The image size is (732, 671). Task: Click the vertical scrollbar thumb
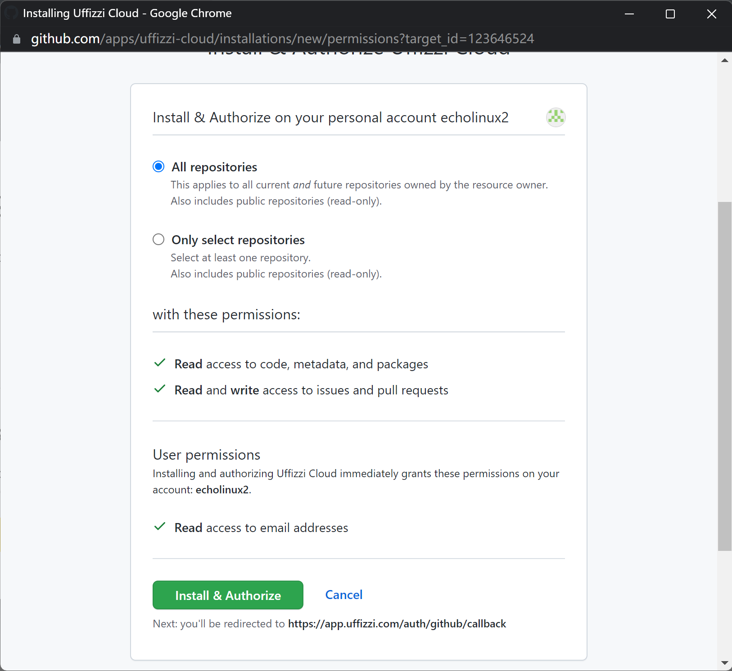[724, 376]
